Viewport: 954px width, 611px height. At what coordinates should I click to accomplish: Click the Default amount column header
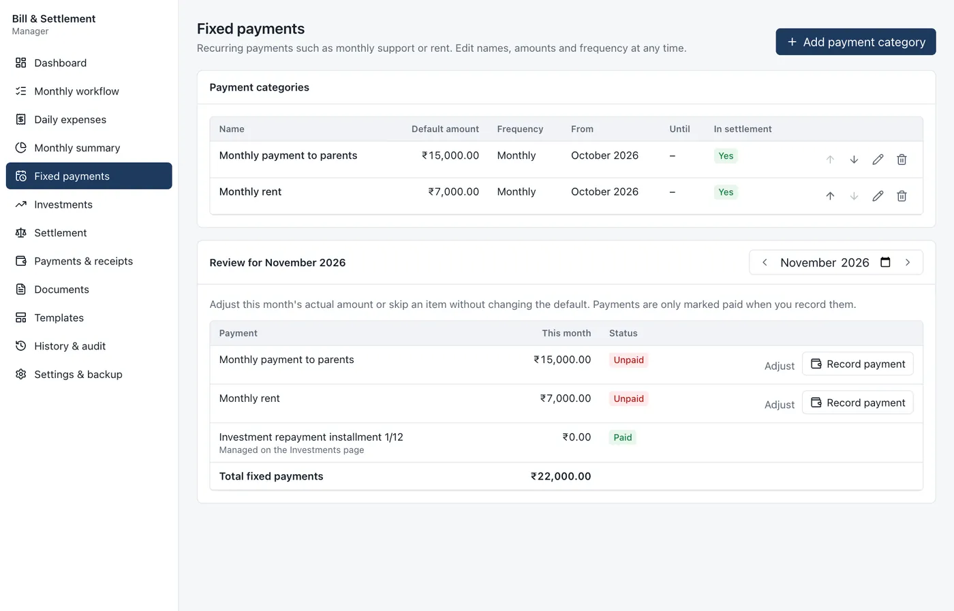tap(445, 129)
